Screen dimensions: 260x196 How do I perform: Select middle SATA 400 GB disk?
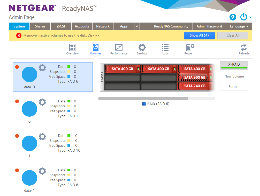(159, 69)
